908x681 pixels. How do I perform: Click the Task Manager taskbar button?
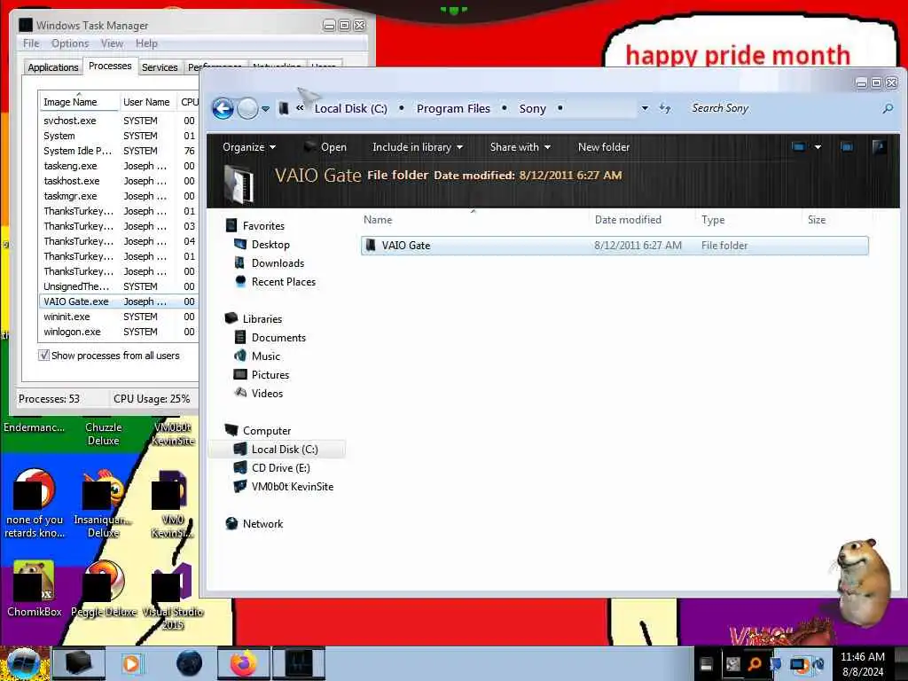[299, 663]
